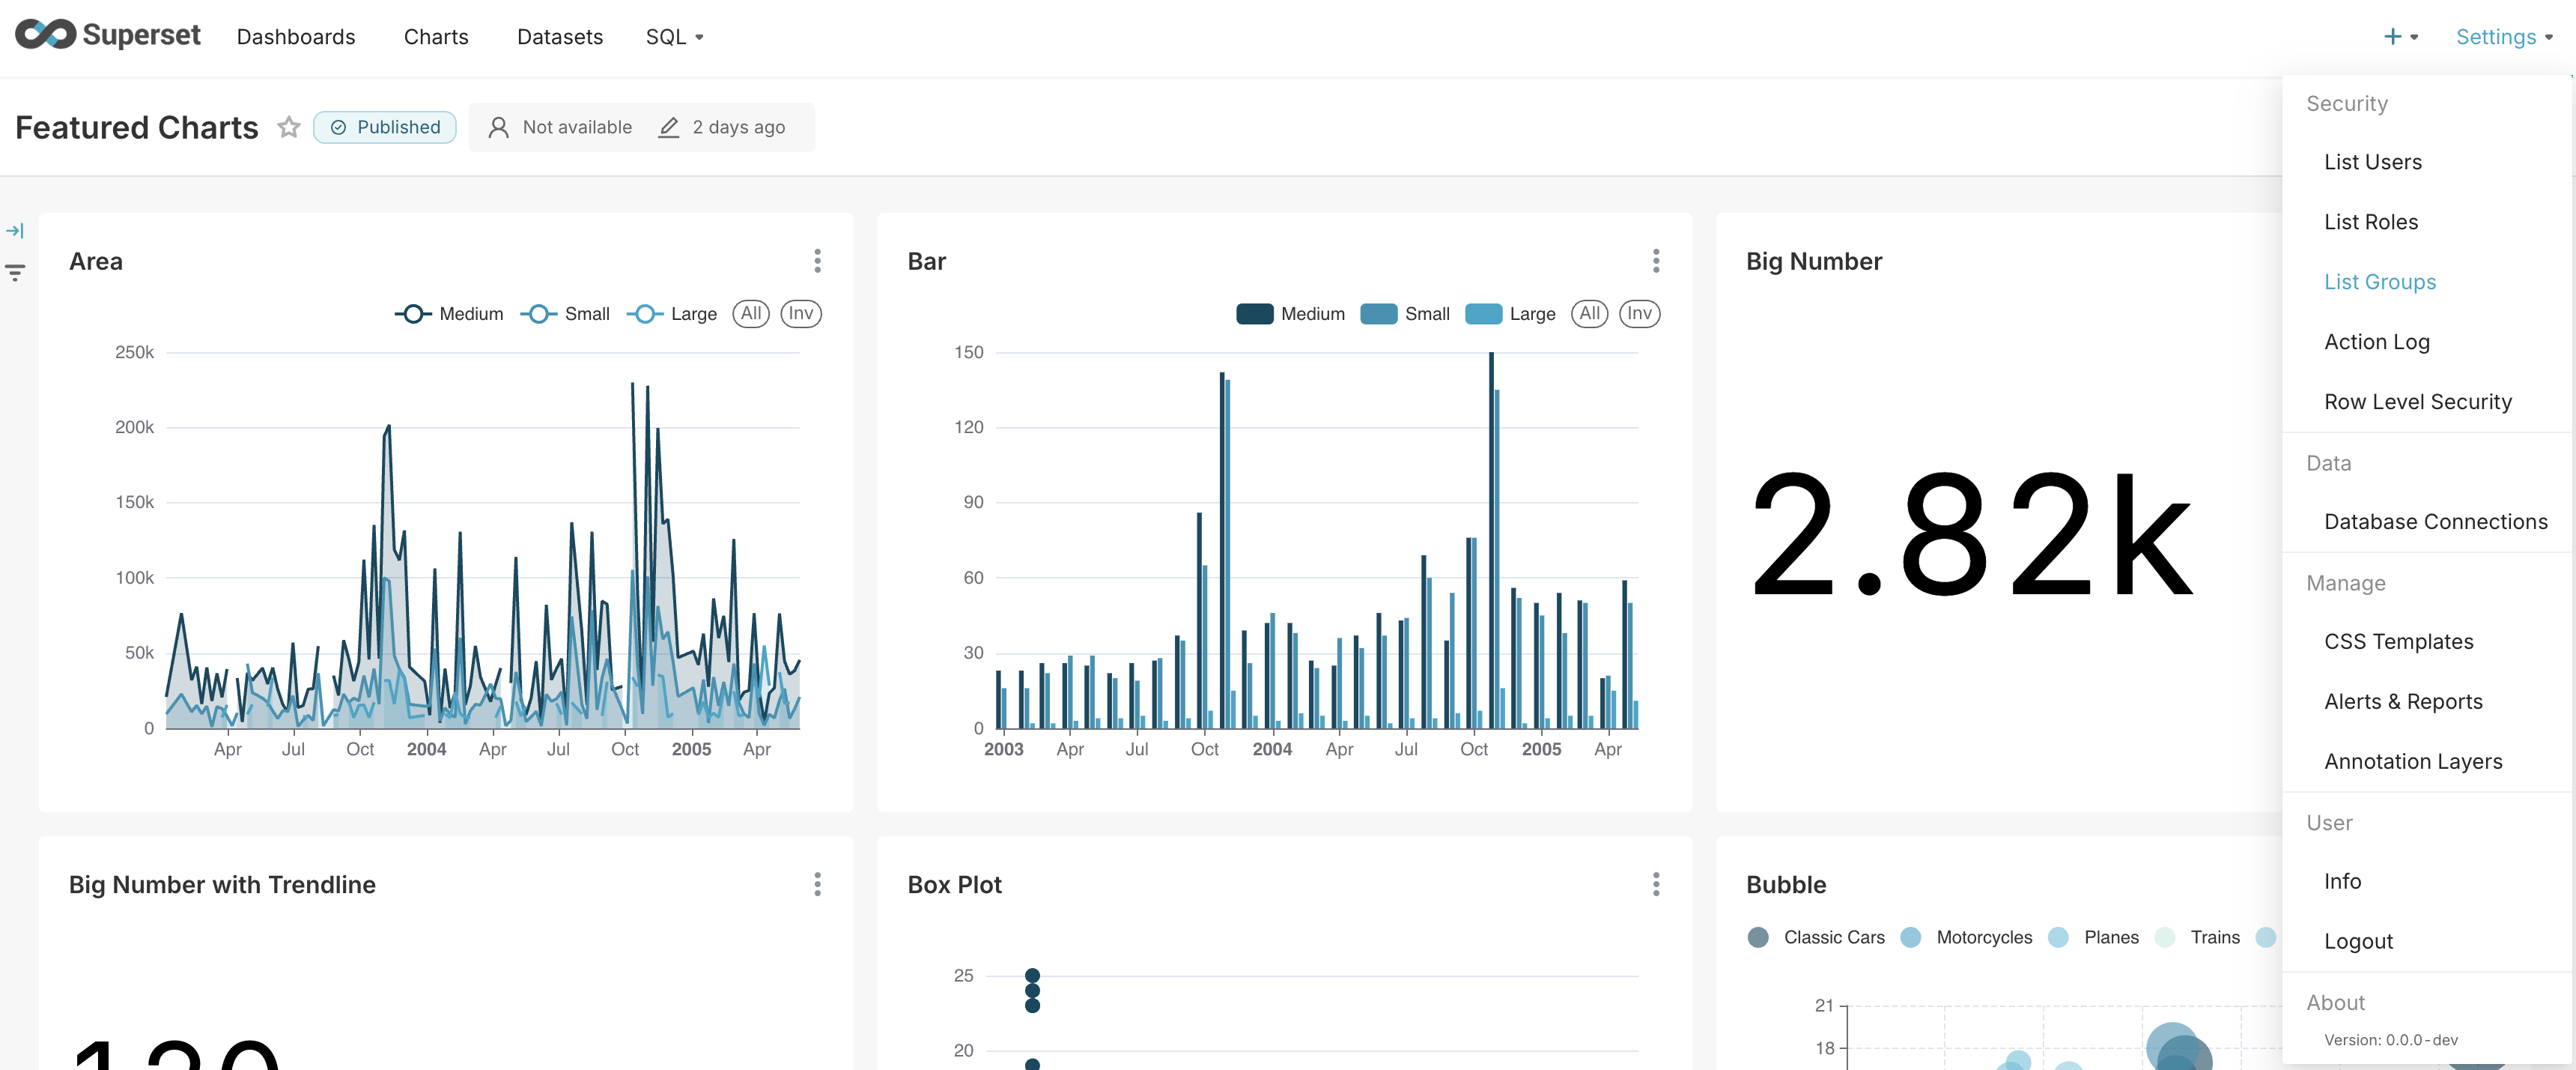
Task: Toggle the Large series in the Area chart legend
Action: click(672, 313)
